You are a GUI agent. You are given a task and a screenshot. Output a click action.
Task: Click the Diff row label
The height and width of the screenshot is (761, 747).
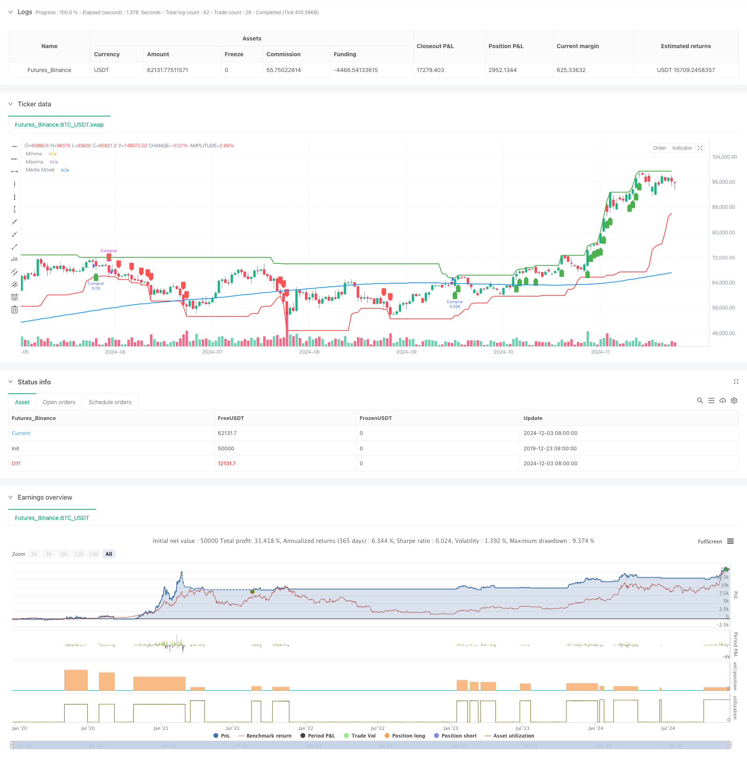point(16,464)
